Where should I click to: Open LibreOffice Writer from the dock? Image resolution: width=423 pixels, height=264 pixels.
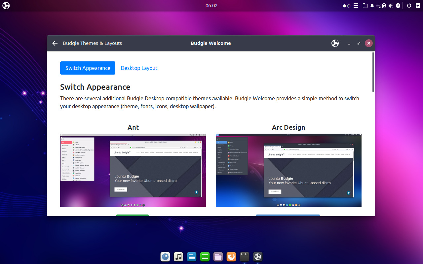click(x=192, y=256)
